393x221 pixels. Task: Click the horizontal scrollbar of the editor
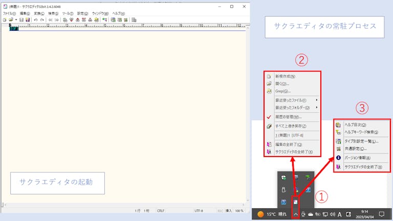[x=124, y=205]
